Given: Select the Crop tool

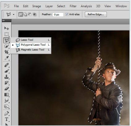Looking at the screenshot, I should click(x=7, y=52).
